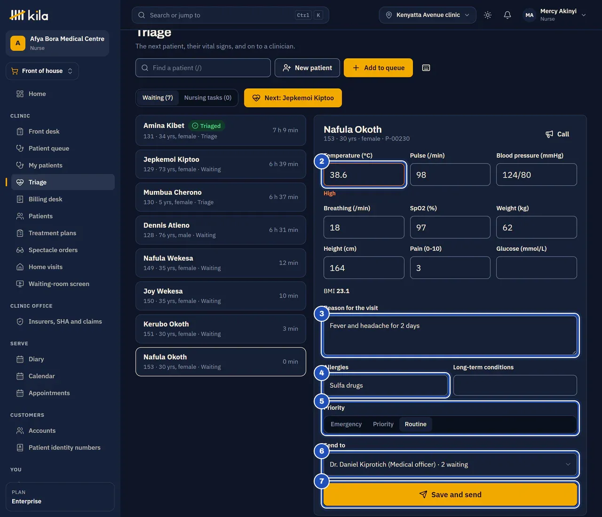This screenshot has height=517, width=602.
Task: Call patient Nafula Okoth
Action: tap(557, 134)
